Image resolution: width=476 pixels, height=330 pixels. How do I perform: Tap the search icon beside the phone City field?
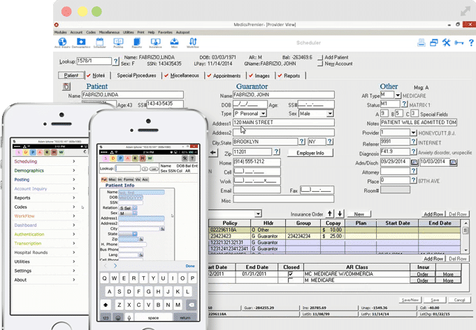click(162, 229)
